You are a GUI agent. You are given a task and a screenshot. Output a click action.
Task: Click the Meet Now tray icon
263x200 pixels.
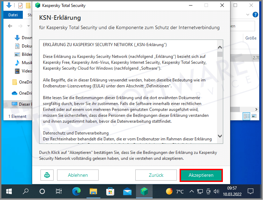(208, 191)
